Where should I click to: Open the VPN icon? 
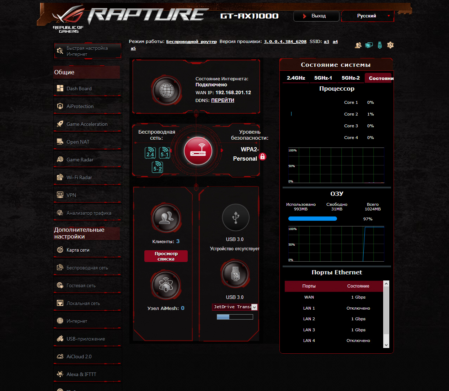60,195
